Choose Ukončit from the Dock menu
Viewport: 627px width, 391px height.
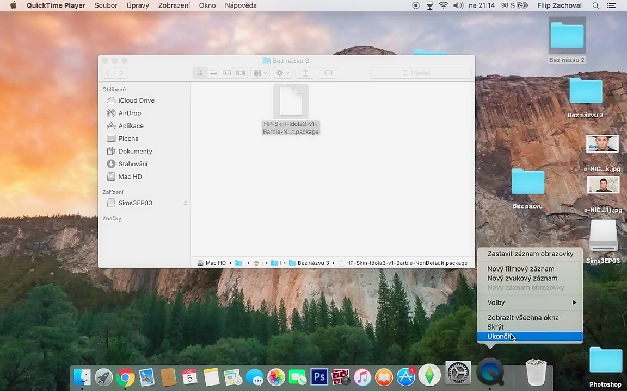point(499,337)
